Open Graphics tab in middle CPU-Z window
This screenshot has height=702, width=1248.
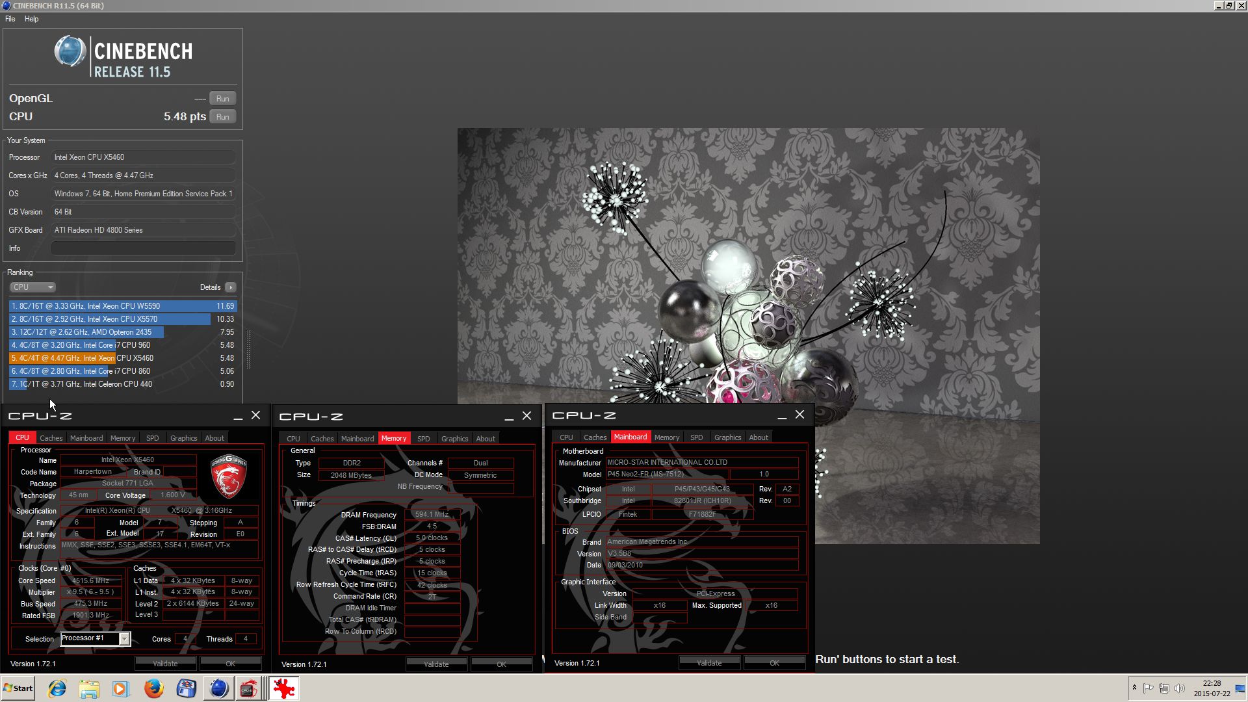pyautogui.click(x=454, y=439)
